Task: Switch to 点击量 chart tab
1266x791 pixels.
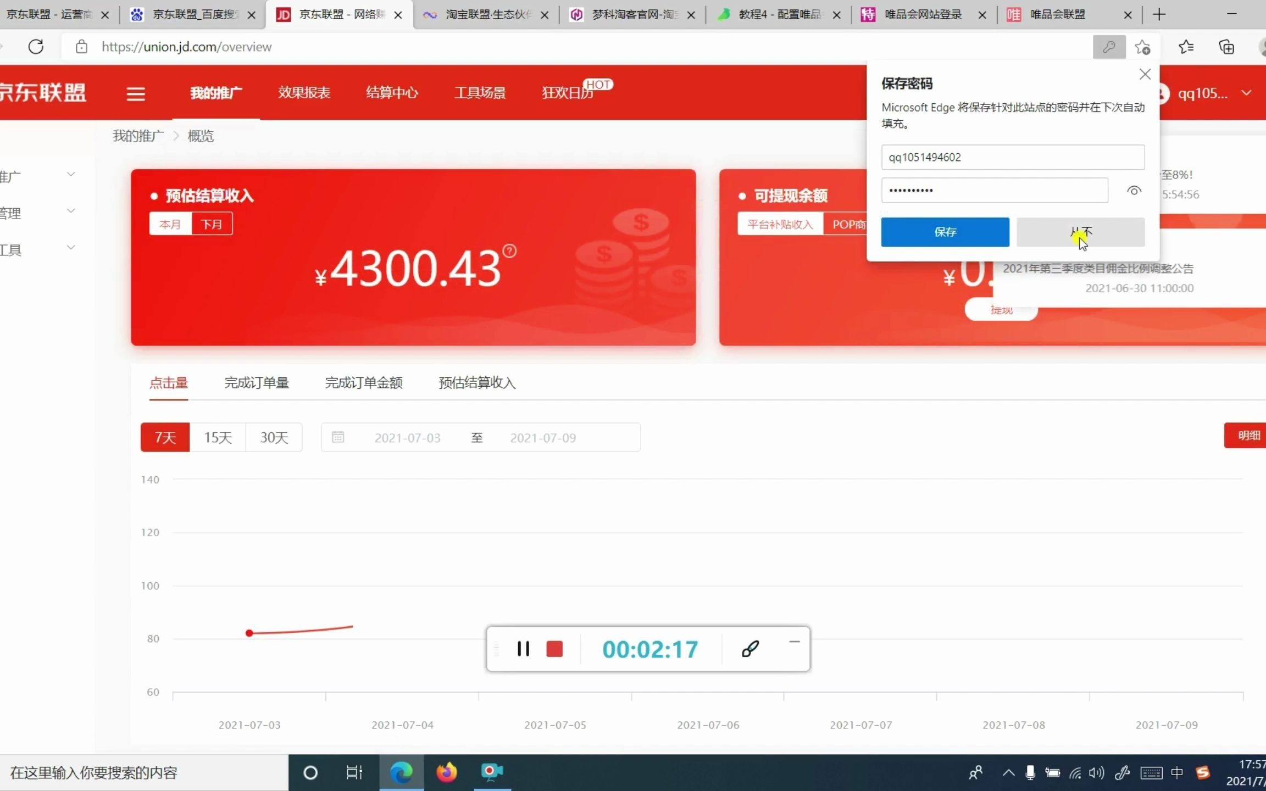Action: [169, 383]
